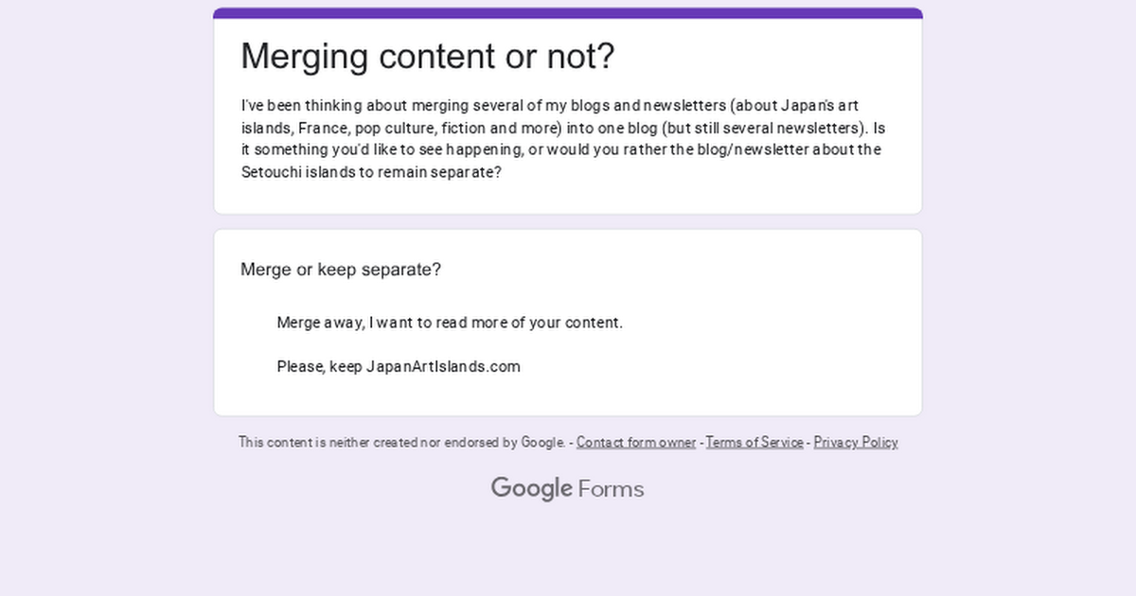Image resolution: width=1136 pixels, height=596 pixels.
Task: Open the Terms of Service link
Action: point(754,443)
